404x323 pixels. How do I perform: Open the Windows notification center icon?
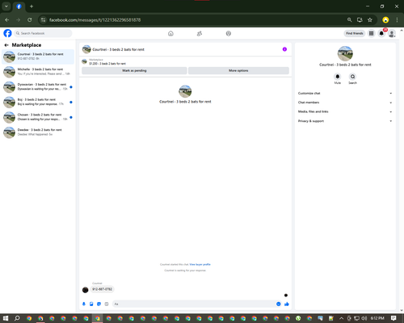(x=393, y=318)
